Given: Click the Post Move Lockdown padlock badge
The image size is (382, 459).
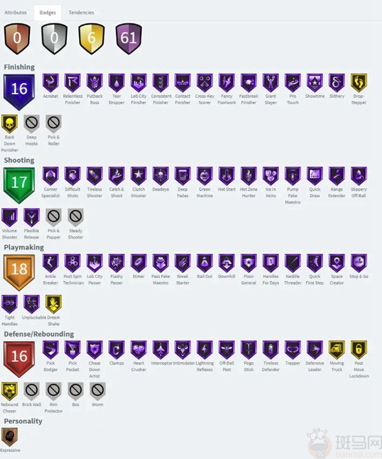Looking at the screenshot, I should [x=359, y=350].
